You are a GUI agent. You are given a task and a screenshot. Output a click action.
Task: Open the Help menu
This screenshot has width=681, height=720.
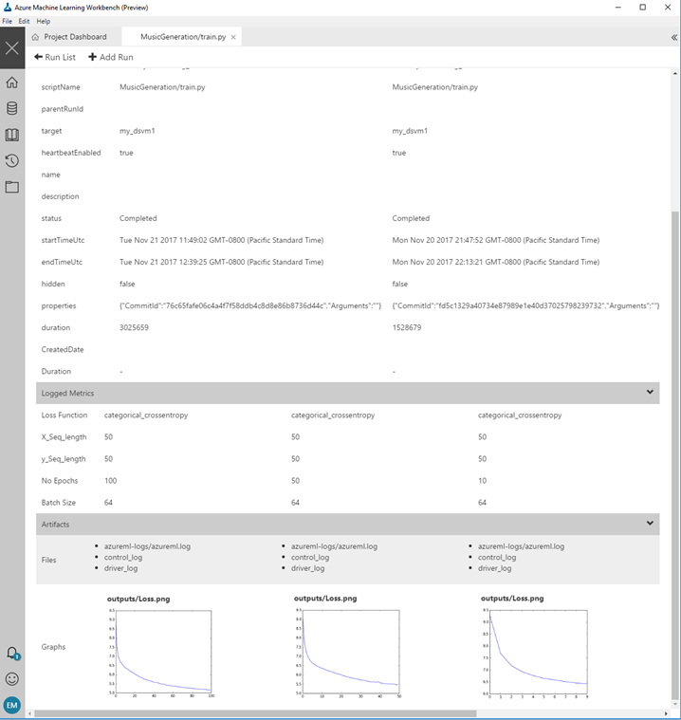tap(44, 21)
